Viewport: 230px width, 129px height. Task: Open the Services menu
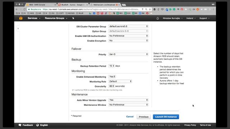[x=34, y=18]
